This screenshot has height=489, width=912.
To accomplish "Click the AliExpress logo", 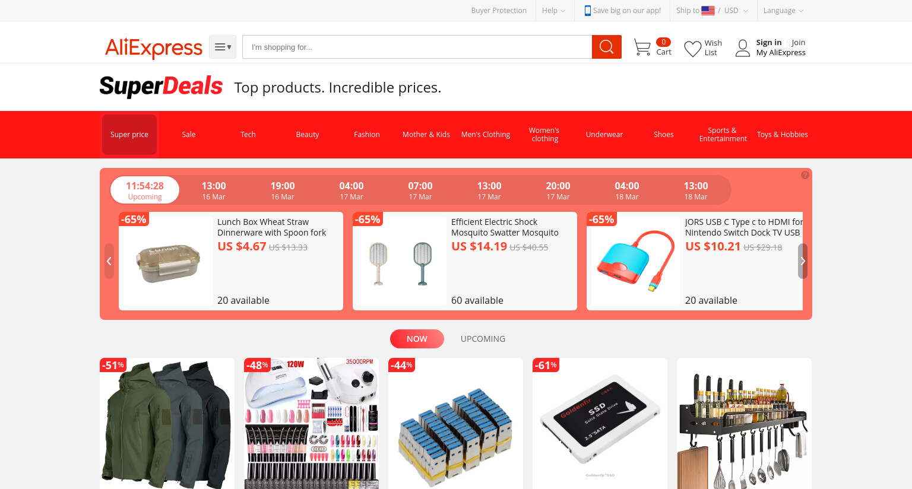I will click(x=154, y=47).
